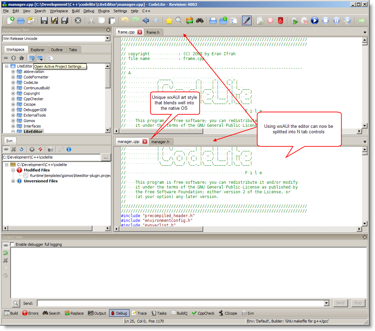
Task: Click the Send text input field
Action: coord(181,303)
